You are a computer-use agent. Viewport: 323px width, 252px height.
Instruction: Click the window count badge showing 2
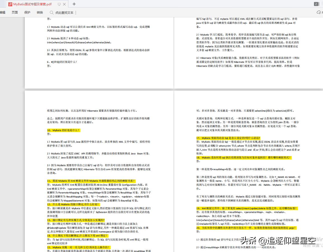point(316,4)
